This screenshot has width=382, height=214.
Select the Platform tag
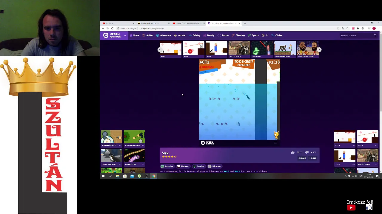pos(183,166)
